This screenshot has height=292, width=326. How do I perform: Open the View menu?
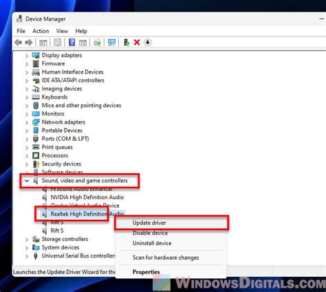tap(62, 31)
